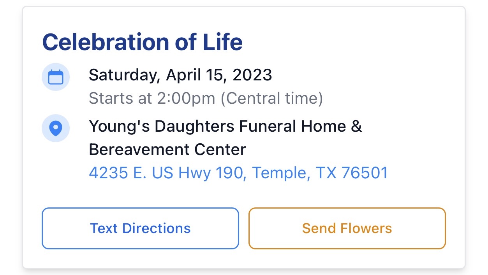Click the 'Funeral Home &' text
Image resolution: width=488 pixels, height=275 pixels.
(301, 126)
